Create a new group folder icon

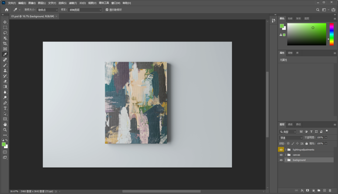point(319,190)
